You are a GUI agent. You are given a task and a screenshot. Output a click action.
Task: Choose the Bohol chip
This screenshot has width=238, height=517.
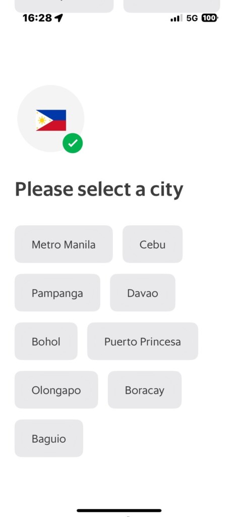pyautogui.click(x=46, y=341)
